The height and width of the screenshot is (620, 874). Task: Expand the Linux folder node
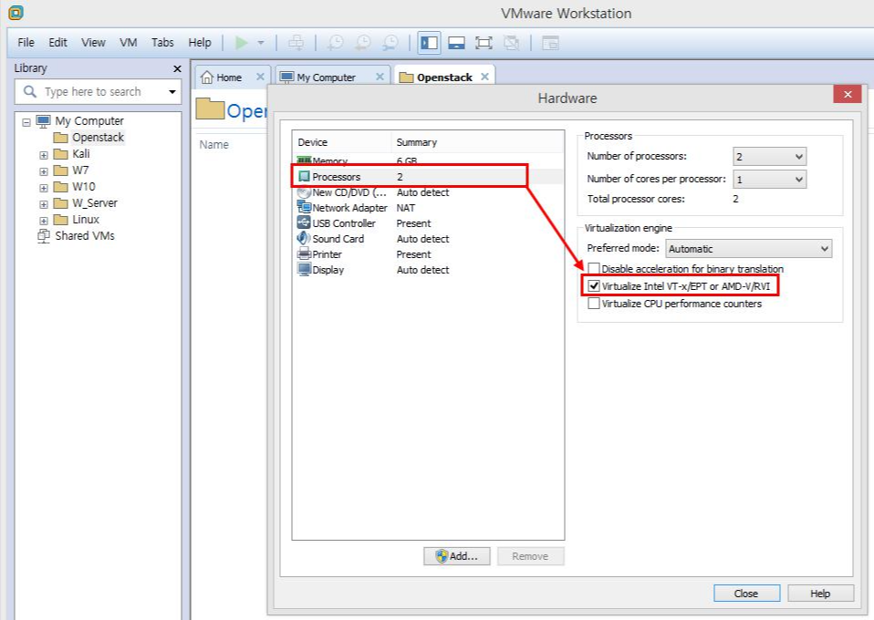[44, 221]
